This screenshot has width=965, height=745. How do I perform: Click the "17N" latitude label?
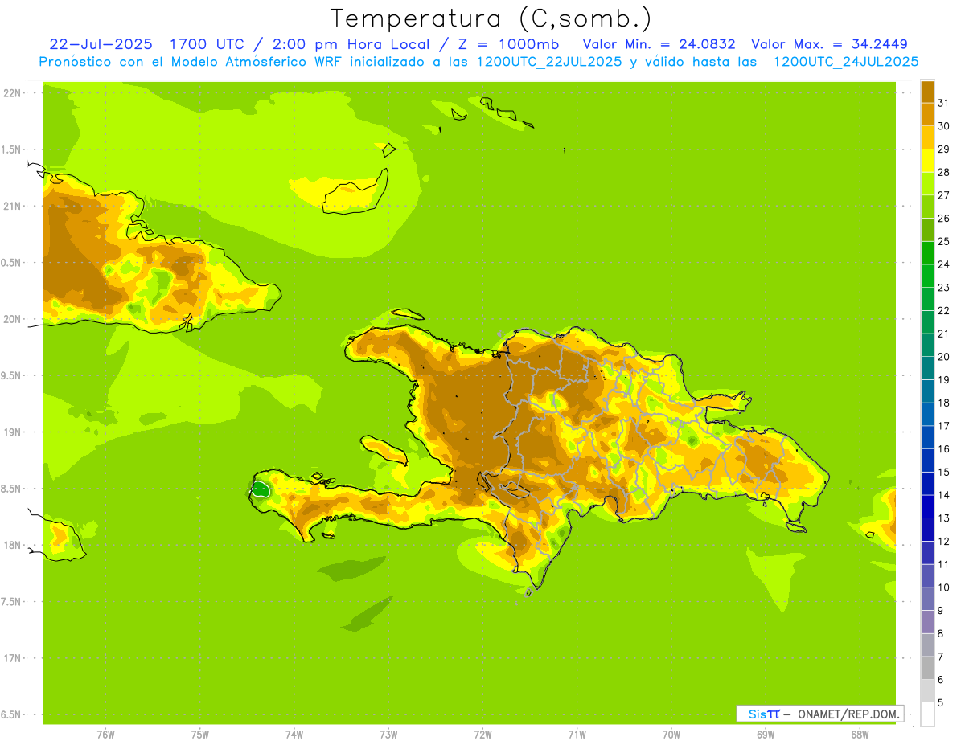(x=13, y=659)
